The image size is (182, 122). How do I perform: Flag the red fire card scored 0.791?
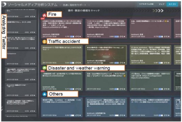[x=80, y=37]
